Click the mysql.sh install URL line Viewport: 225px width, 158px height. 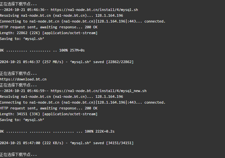(69, 10)
